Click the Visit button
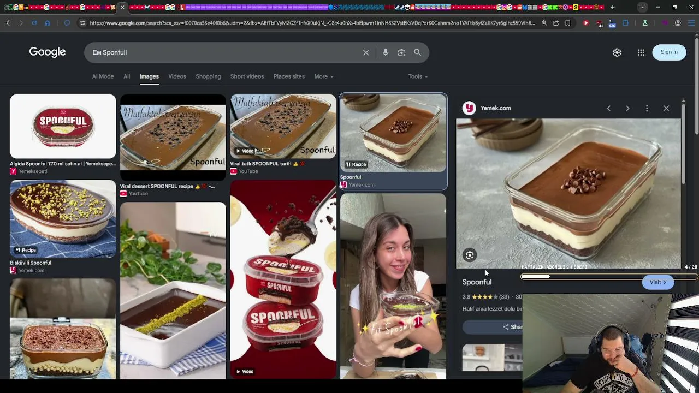 [658, 282]
